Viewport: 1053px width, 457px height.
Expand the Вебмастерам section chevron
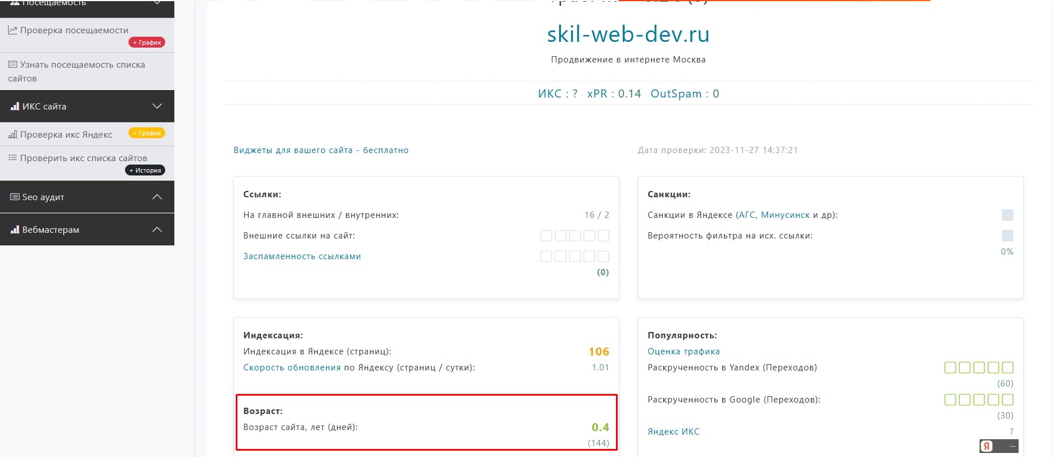click(x=157, y=229)
